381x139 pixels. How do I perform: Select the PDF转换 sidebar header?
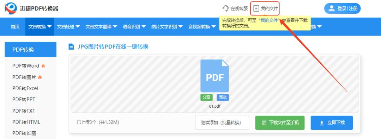click(x=31, y=50)
